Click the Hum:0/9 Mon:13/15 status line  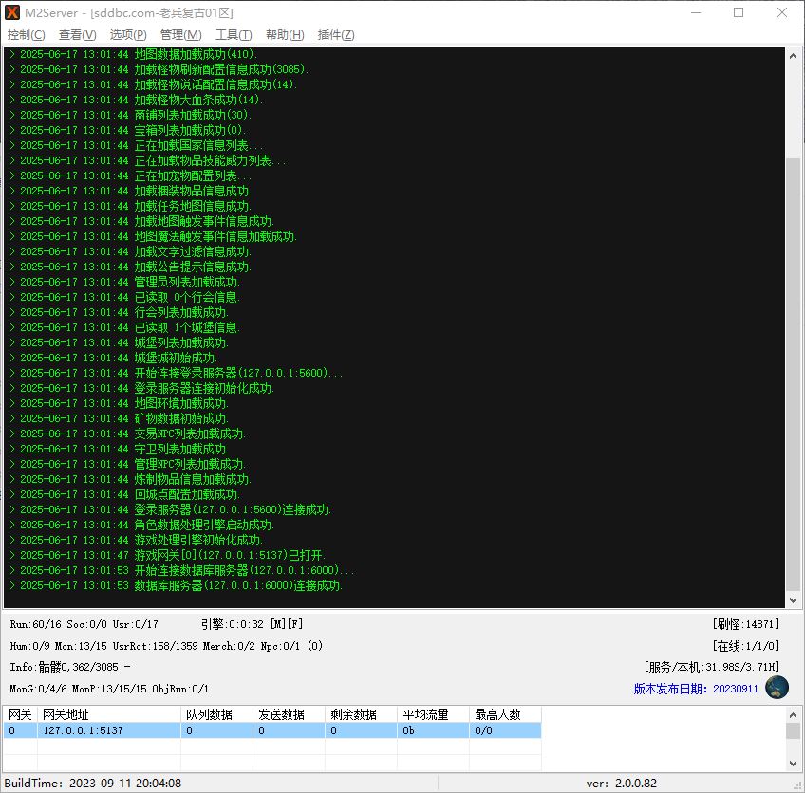[x=166, y=646]
